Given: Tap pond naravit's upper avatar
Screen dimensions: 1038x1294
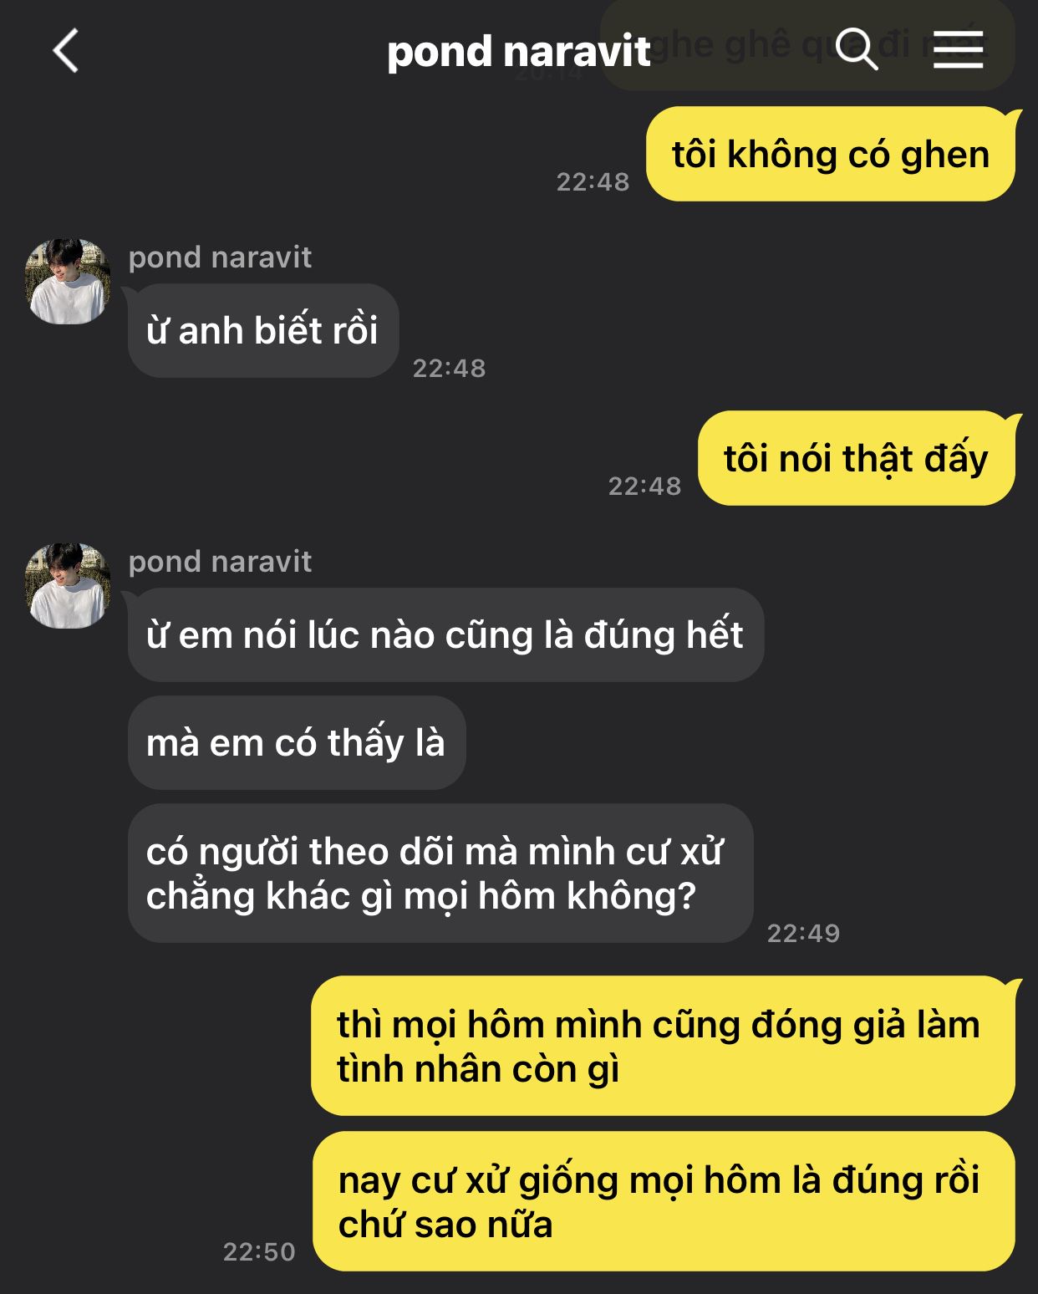Looking at the screenshot, I should tap(68, 281).
